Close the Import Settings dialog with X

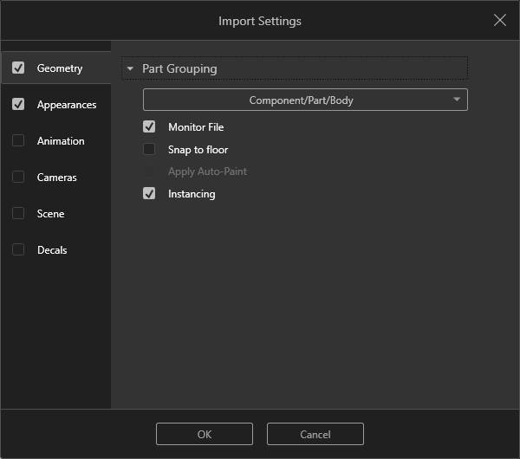coord(500,20)
